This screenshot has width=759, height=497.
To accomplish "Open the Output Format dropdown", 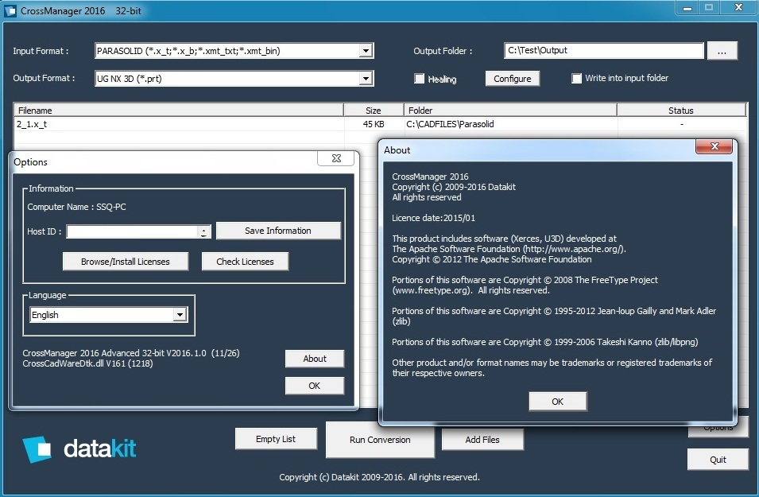I will 366,78.
